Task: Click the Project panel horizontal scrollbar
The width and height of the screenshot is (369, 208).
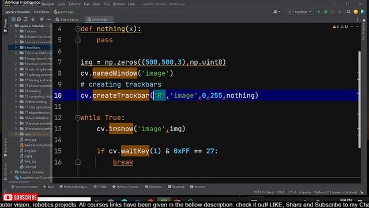Action: [x=18, y=182]
